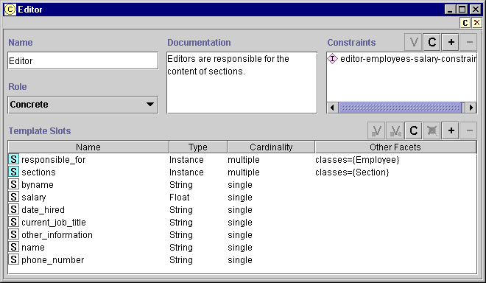
Task: Minimize the Editor window
Action: coord(450,10)
